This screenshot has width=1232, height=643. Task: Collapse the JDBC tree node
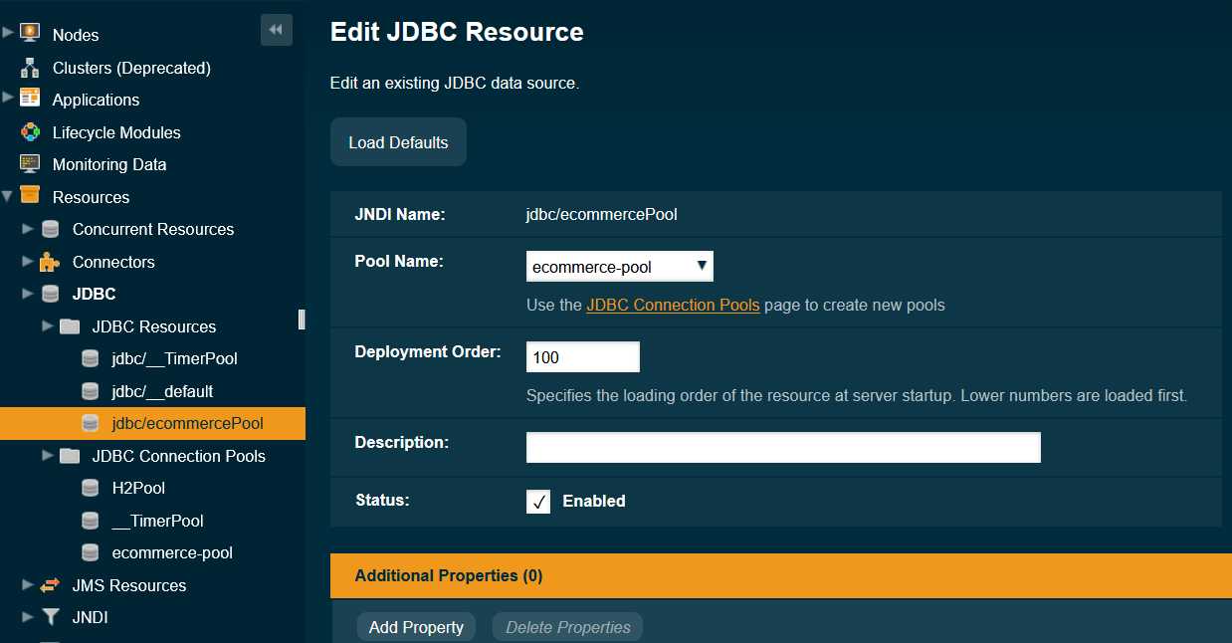pos(30,294)
